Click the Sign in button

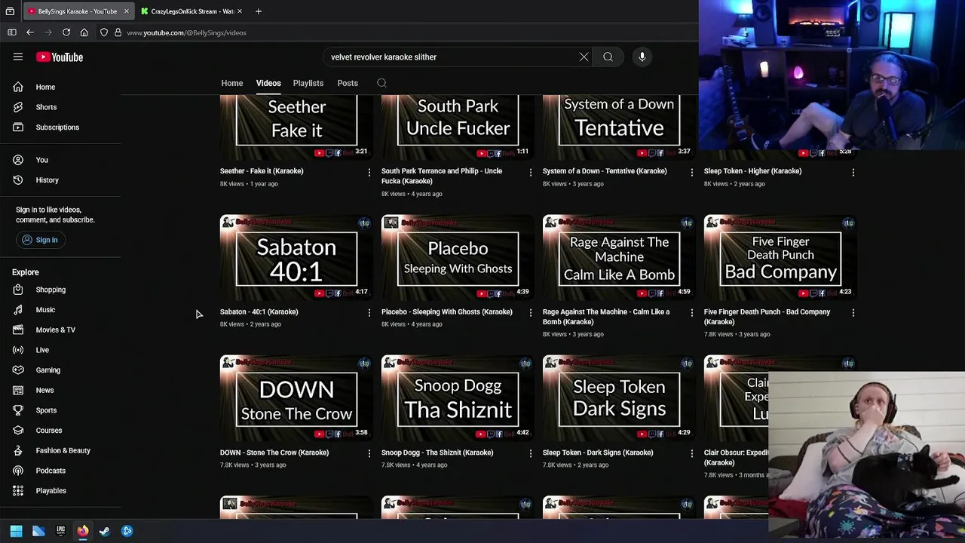coord(40,240)
